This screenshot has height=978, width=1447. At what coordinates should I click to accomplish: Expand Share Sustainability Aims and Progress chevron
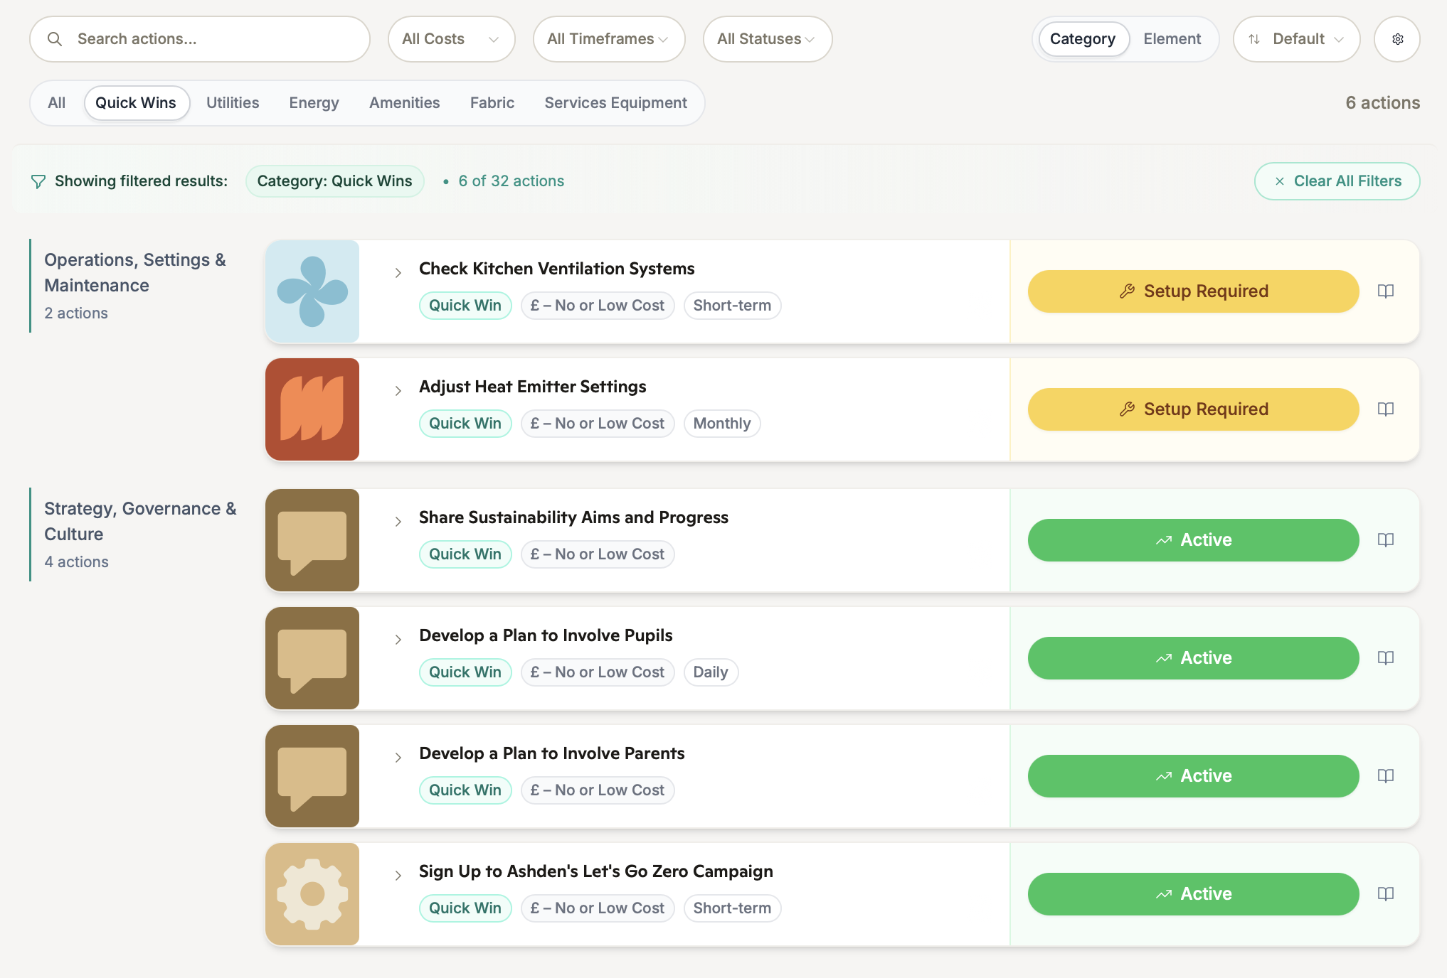click(398, 522)
